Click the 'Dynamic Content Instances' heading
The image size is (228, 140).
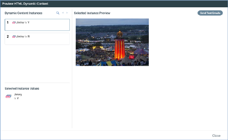click(23, 13)
